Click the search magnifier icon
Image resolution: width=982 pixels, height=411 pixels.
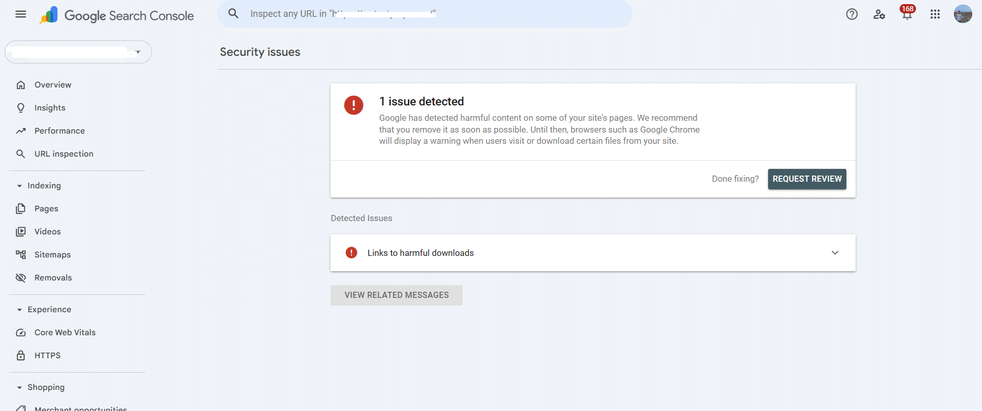click(233, 14)
